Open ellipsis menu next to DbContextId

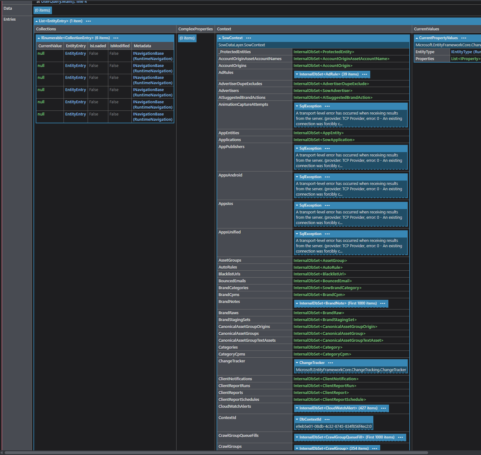(x=327, y=420)
